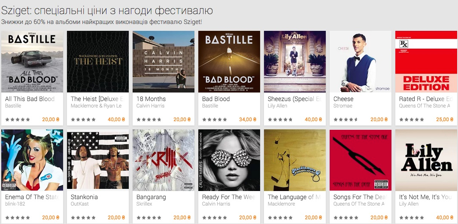The width and height of the screenshot is (458, 224).
Task: Select the 18 Months album artwork
Action: point(164,62)
